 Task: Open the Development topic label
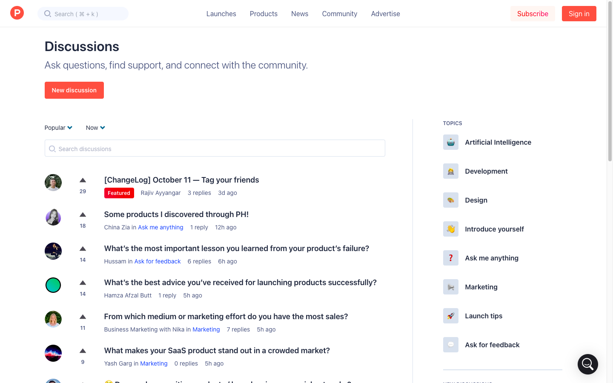click(487, 171)
